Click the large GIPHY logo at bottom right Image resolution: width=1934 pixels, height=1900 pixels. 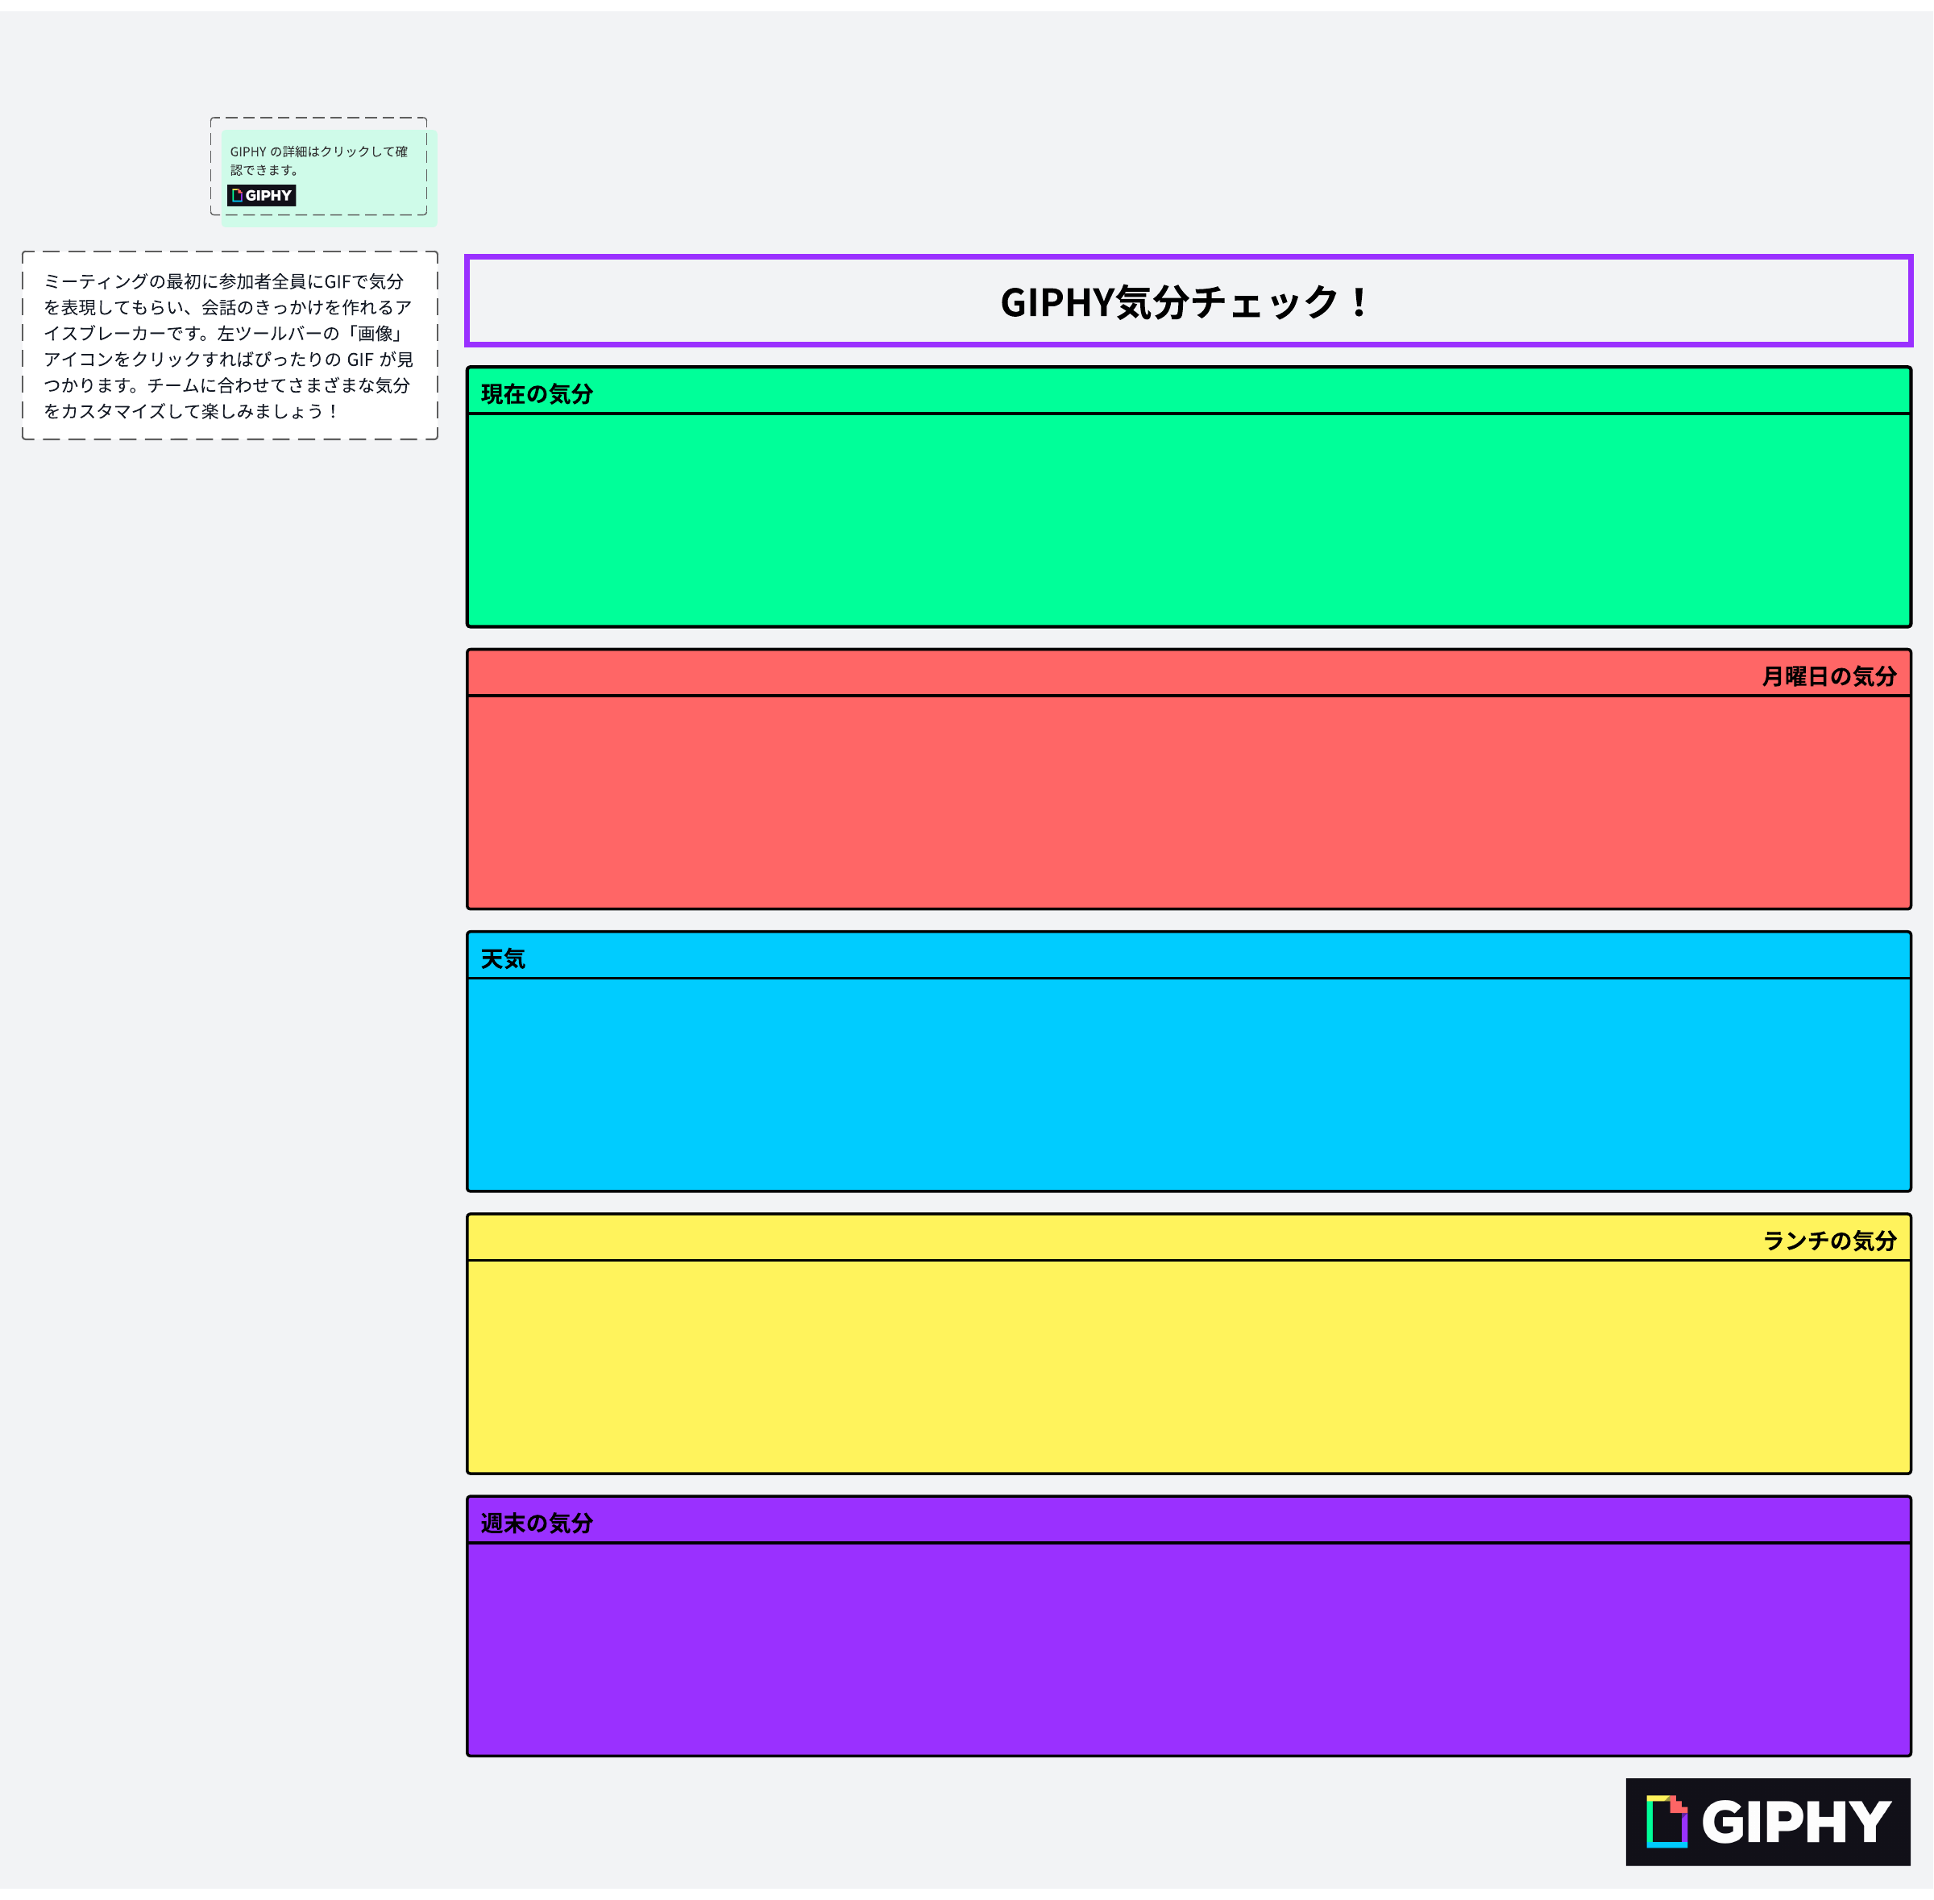pos(1767,1822)
